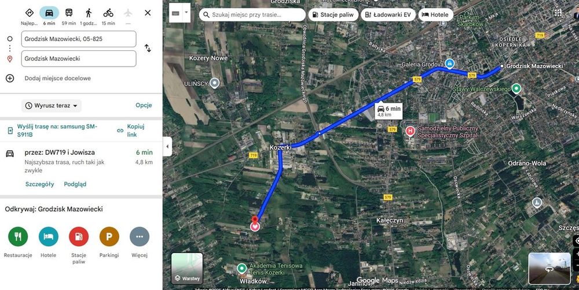The image size is (579, 290).
Task: Expand the Wyrusz teraz departure dropdown
Action: tap(52, 106)
